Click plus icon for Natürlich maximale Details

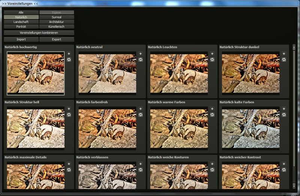click(69, 164)
